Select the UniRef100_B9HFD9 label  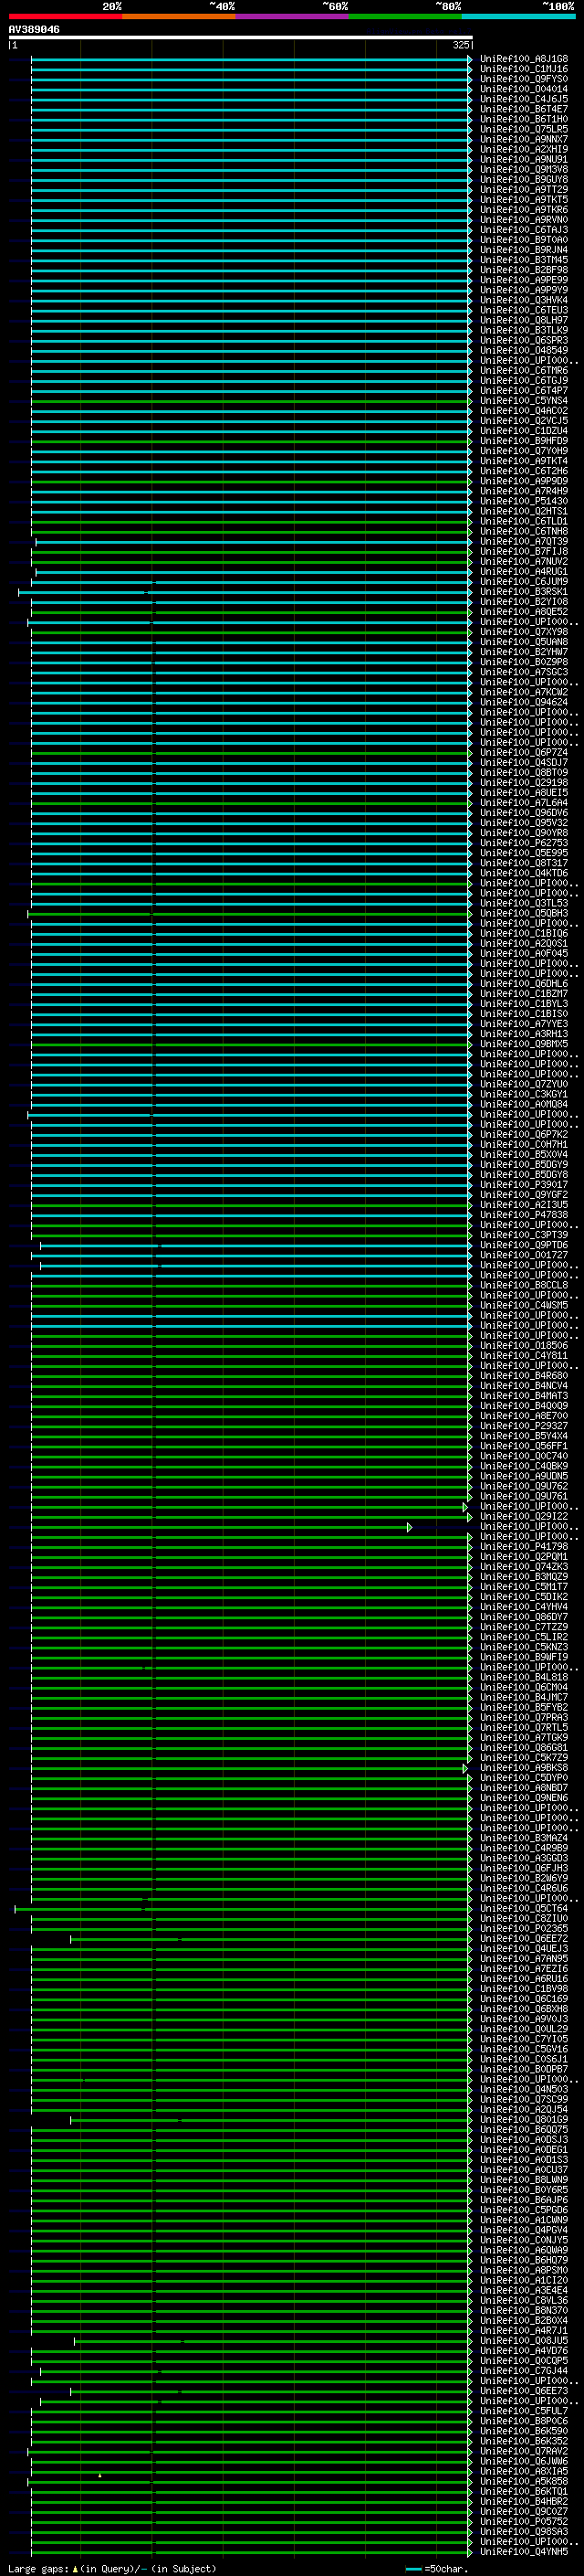coord(524,441)
